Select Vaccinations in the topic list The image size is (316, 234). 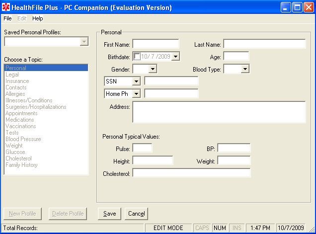pyautogui.click(x=46, y=126)
